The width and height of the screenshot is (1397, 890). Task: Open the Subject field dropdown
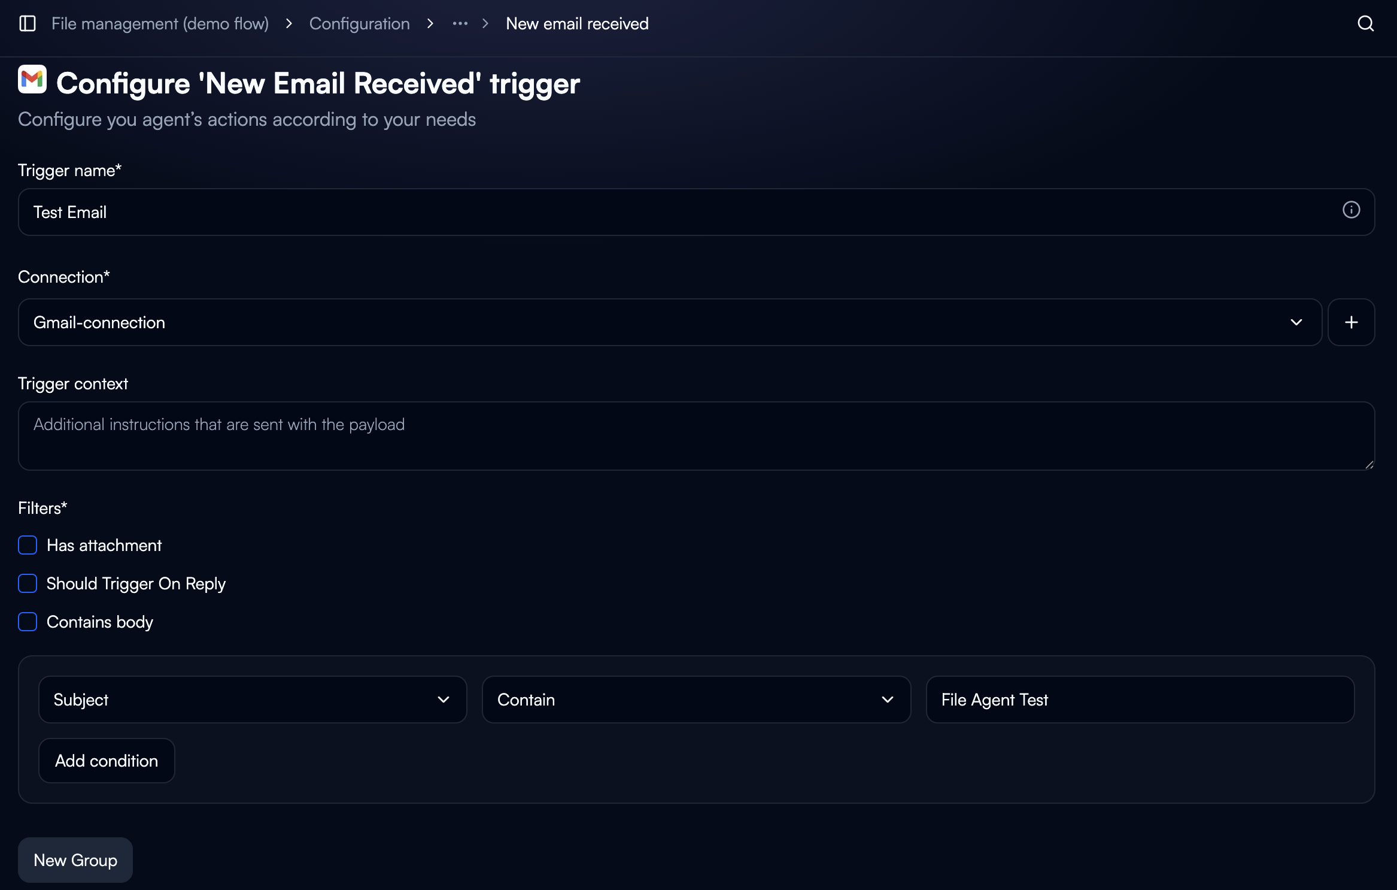tap(252, 700)
